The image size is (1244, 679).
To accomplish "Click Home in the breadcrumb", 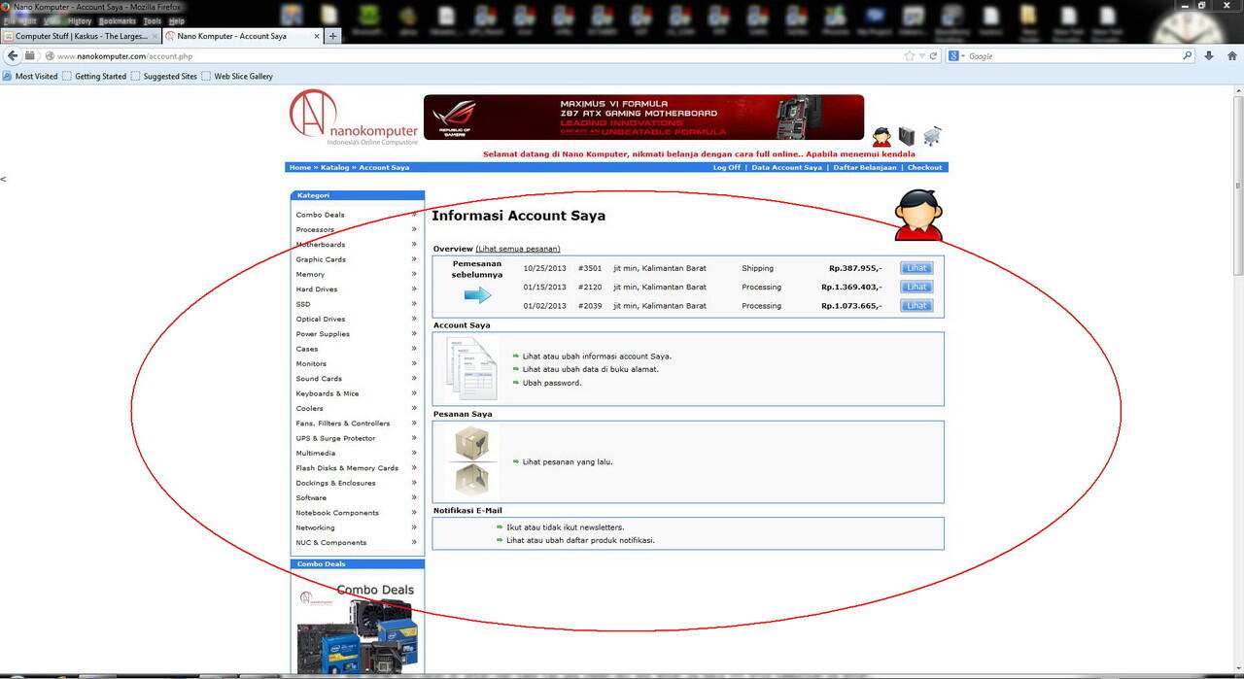I will 300,167.
